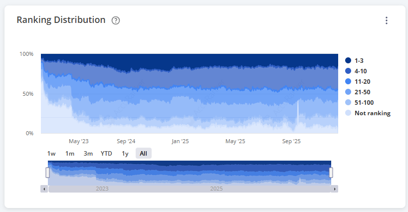The height and width of the screenshot is (212, 408).
Task: Click the navigator horizontal scrollbar track
Action: (x=190, y=189)
